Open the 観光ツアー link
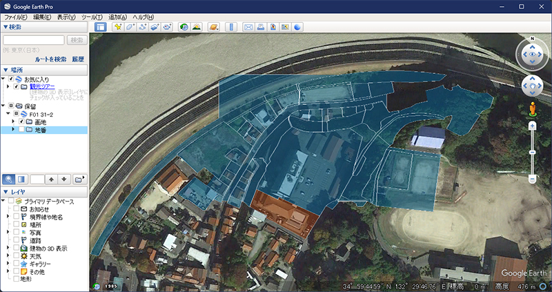This screenshot has width=552, height=292. tap(42, 86)
